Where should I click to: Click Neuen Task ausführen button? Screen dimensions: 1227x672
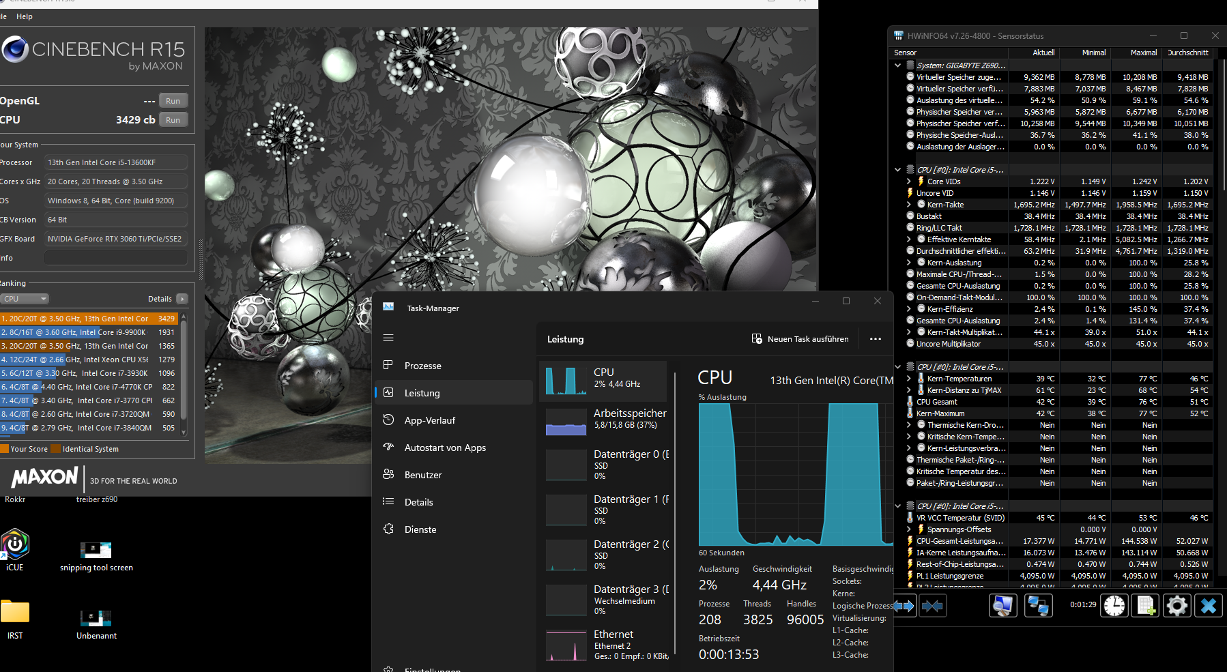pos(800,339)
